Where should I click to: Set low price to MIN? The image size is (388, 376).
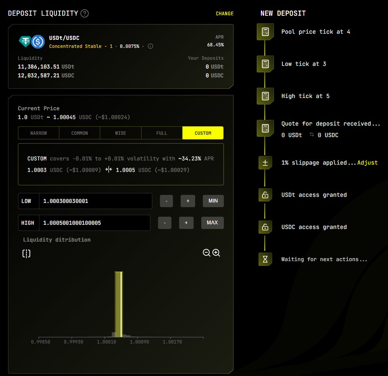tap(213, 201)
